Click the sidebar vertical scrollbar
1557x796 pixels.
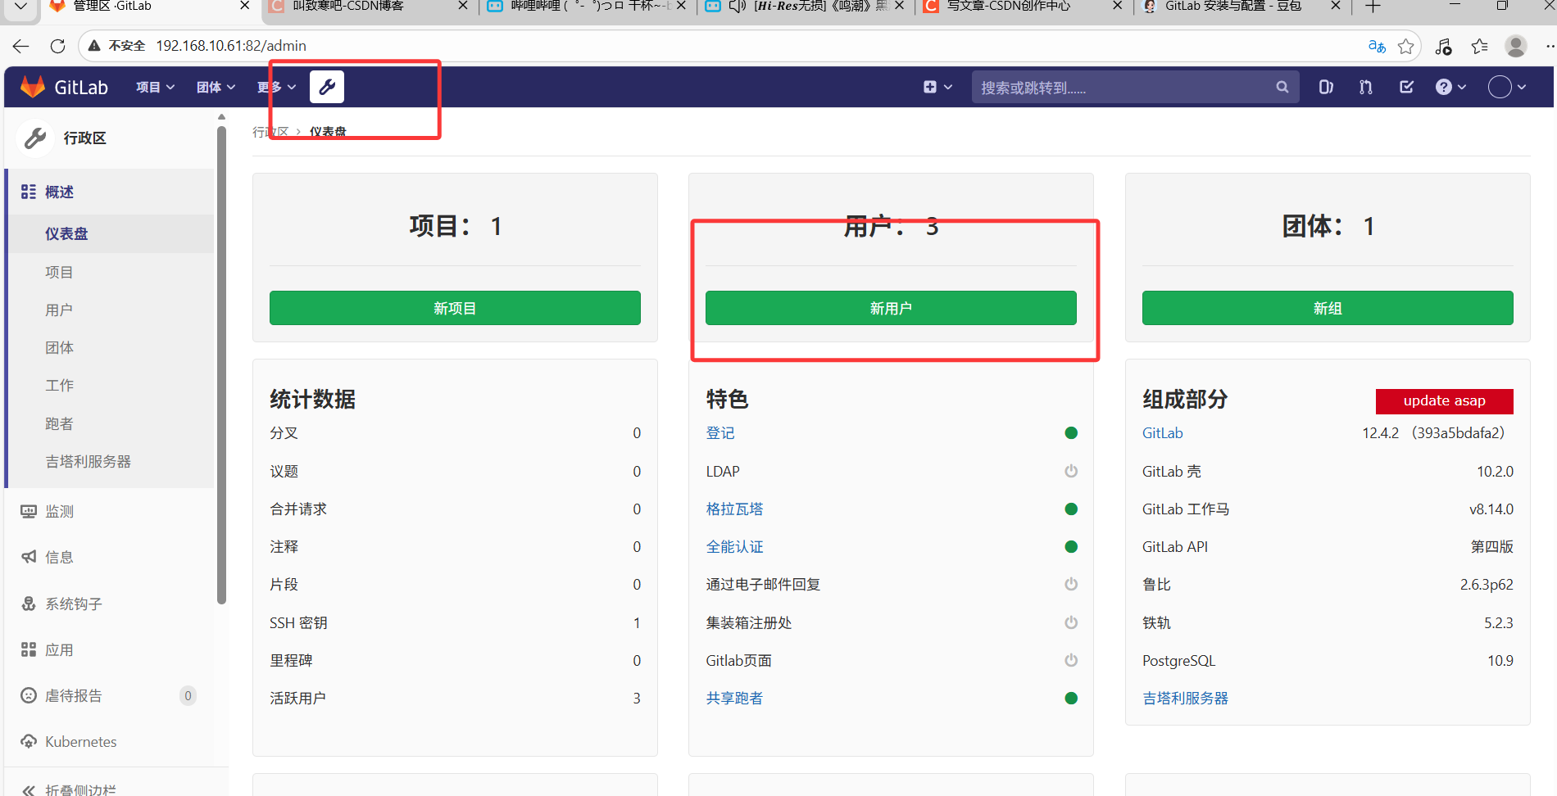221,364
